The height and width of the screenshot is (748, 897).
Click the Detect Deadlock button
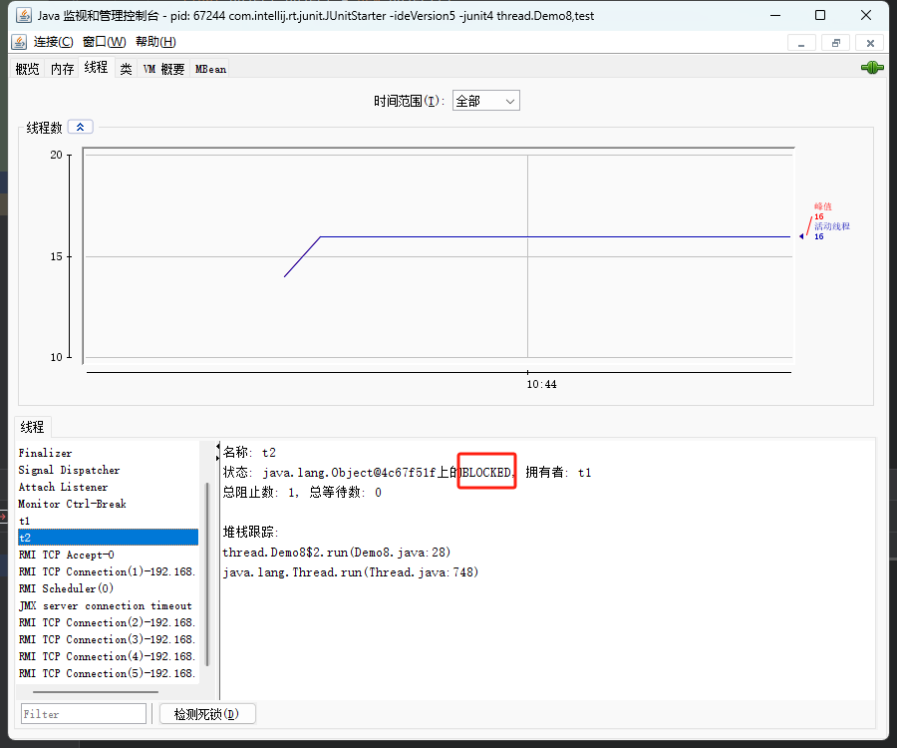(x=207, y=714)
